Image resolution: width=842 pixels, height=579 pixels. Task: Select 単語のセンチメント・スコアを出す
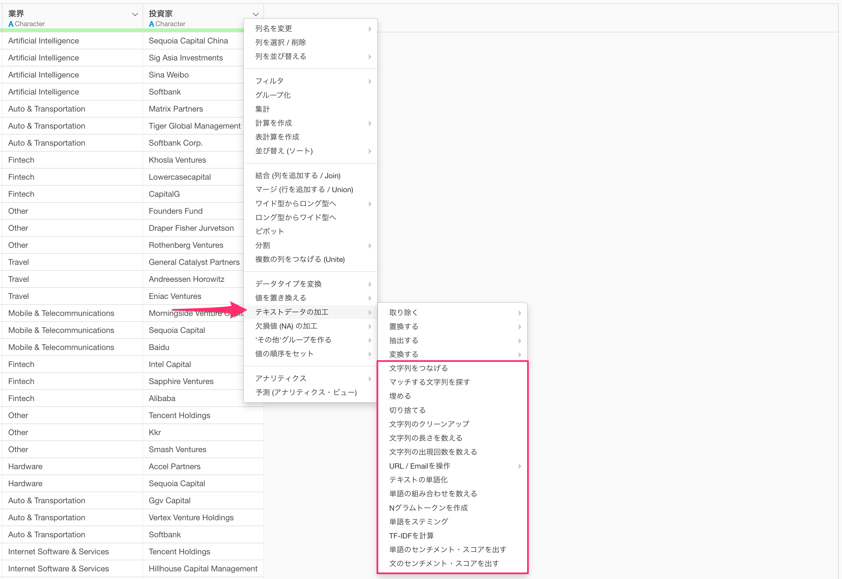tap(453, 549)
